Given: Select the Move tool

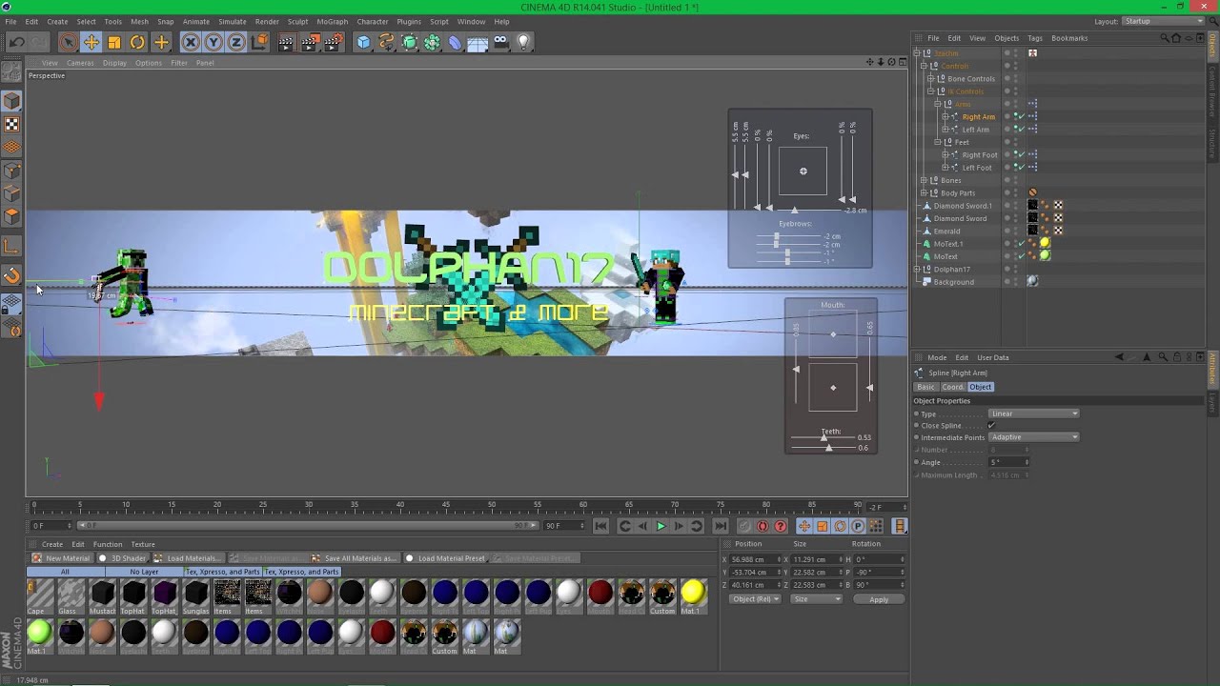Looking at the screenshot, I should click(x=91, y=42).
